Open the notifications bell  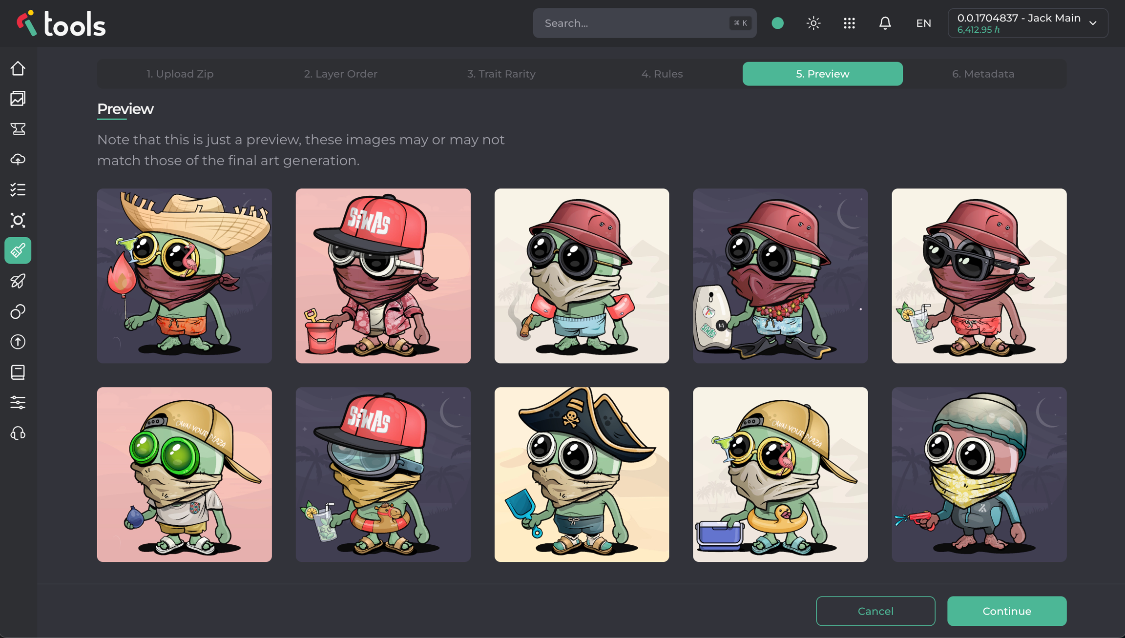pos(885,23)
